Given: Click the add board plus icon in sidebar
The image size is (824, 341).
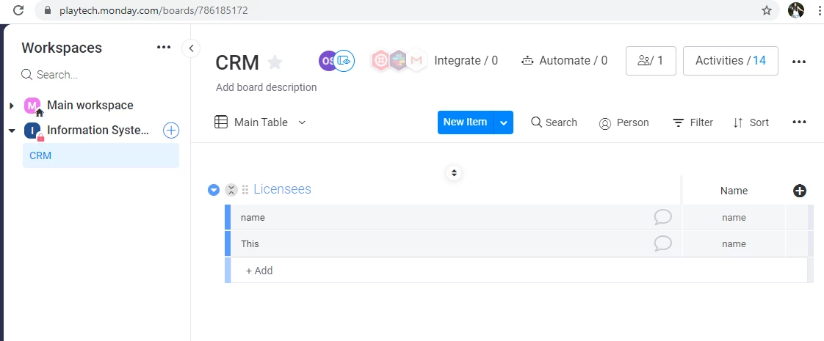Looking at the screenshot, I should [x=171, y=131].
